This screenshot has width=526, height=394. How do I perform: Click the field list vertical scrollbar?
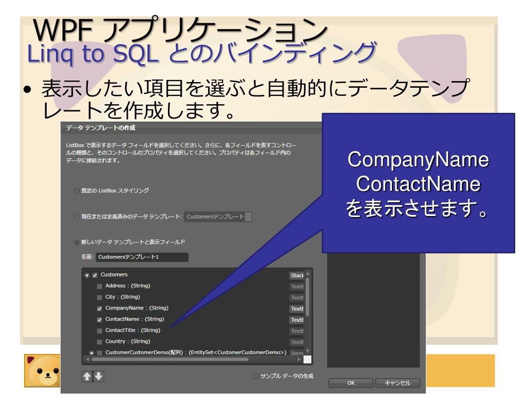pos(308,298)
